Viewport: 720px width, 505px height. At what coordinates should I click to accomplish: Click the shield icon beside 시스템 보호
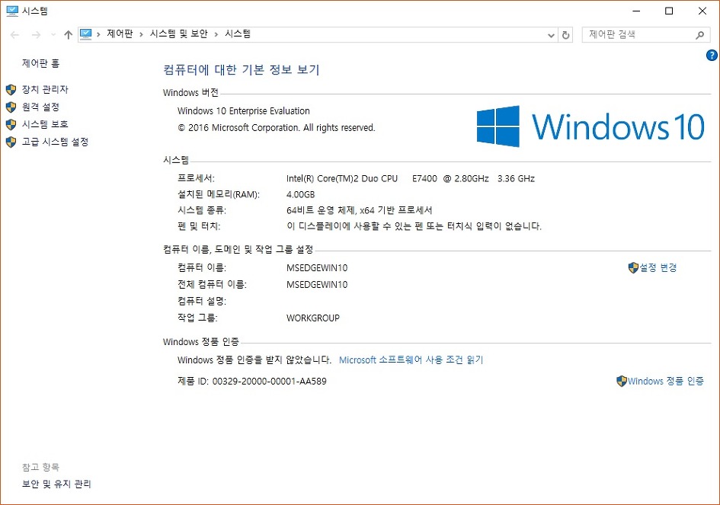click(11, 124)
